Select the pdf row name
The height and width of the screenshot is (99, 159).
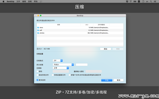(41, 30)
